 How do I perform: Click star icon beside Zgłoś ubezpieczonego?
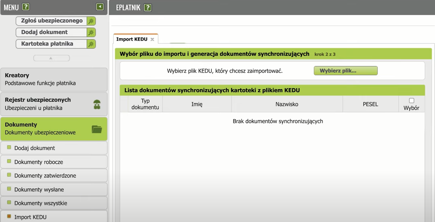coord(91,21)
